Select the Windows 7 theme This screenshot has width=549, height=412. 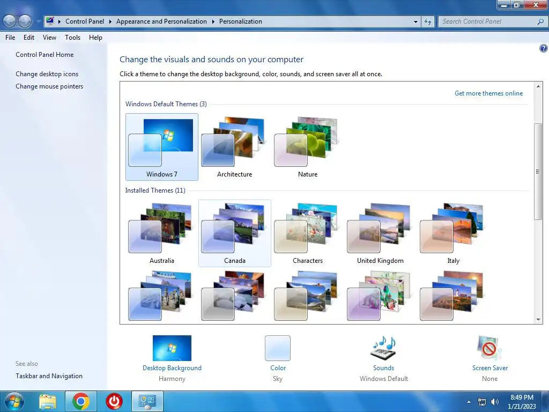[x=162, y=147]
